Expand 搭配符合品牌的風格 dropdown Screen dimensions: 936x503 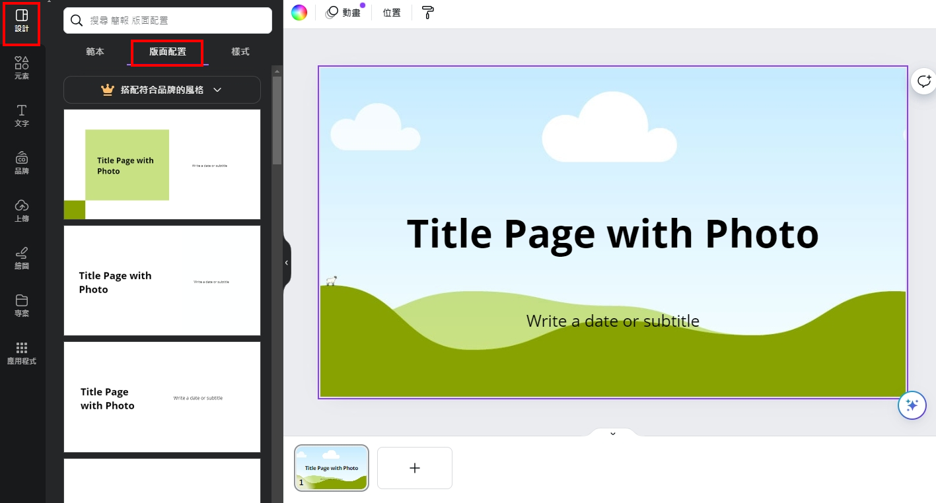coord(162,90)
